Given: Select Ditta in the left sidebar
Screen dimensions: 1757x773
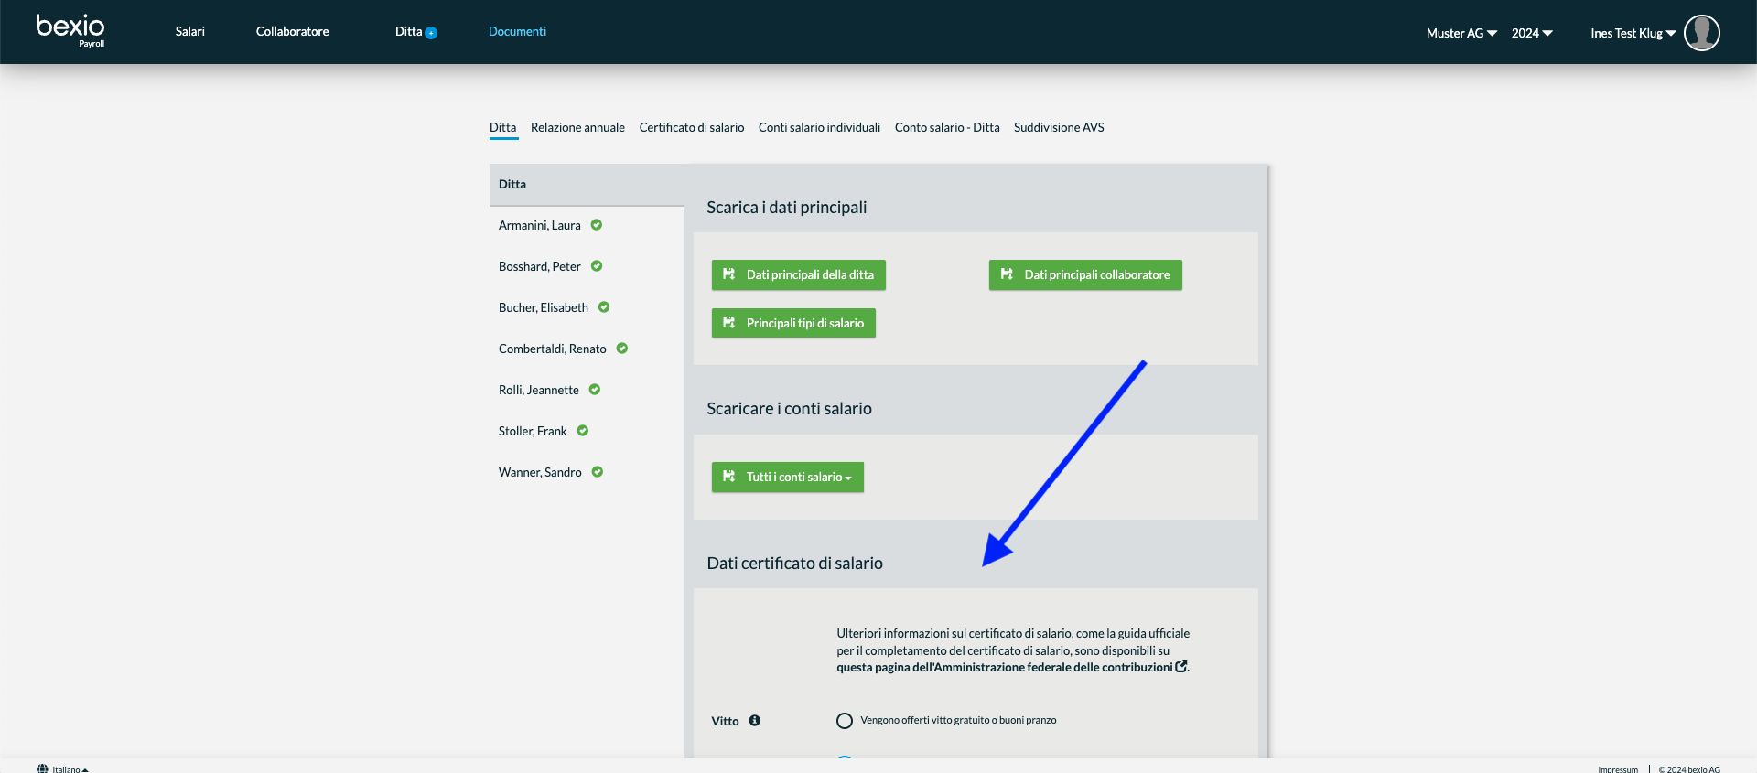Looking at the screenshot, I should tap(587, 185).
